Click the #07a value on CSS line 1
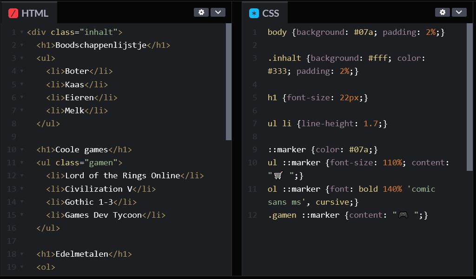Screen dimensions: 476x279 [x=364, y=32]
